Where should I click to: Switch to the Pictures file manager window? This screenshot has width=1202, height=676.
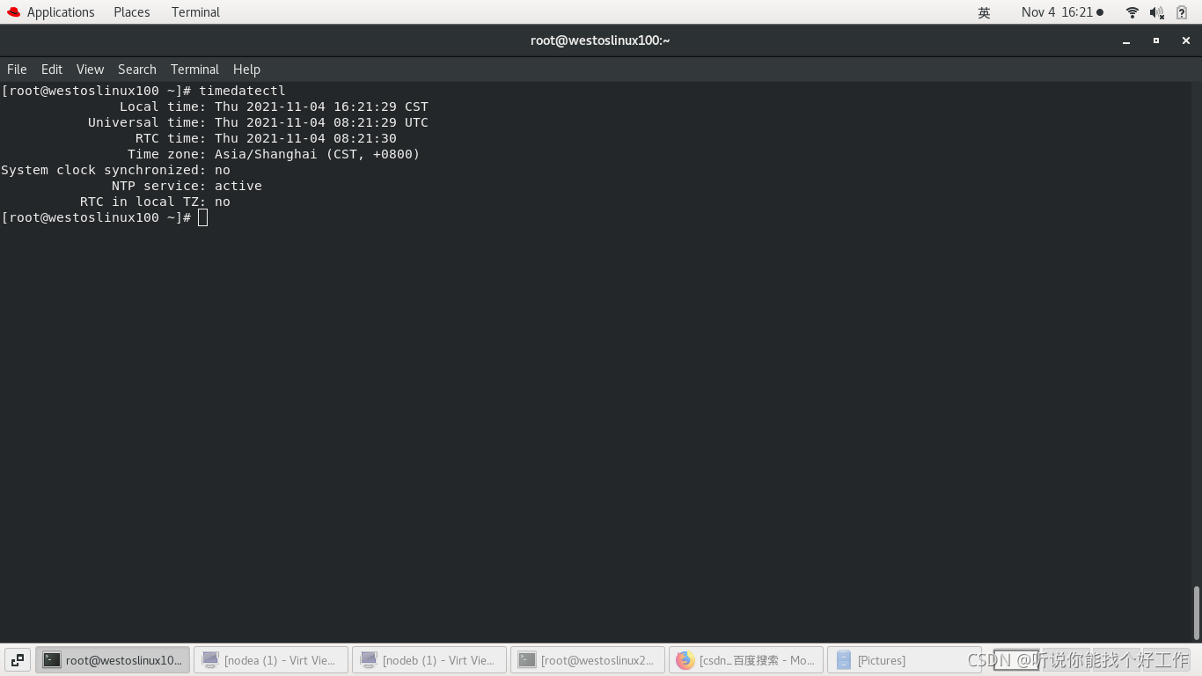[x=904, y=660]
